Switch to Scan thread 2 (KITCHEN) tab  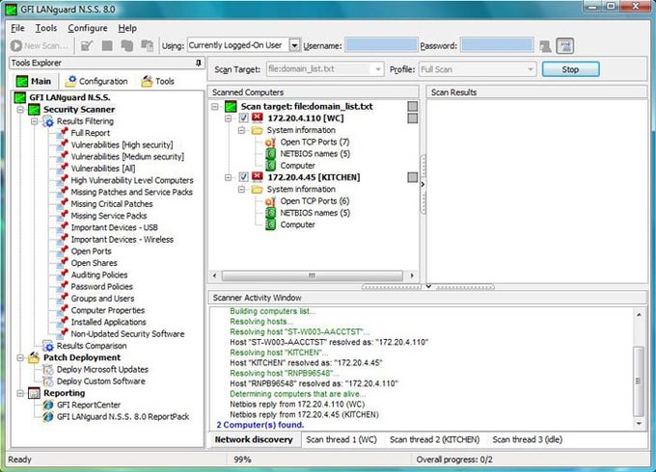pos(434,439)
